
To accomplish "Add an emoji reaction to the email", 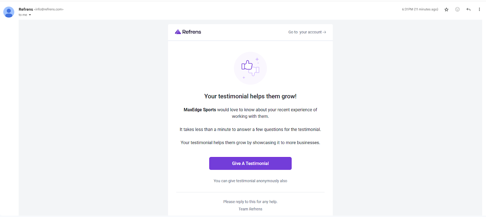I will click(x=457, y=9).
